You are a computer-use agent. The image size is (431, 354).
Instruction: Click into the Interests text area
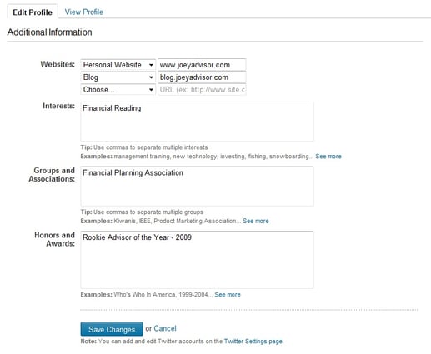point(197,122)
